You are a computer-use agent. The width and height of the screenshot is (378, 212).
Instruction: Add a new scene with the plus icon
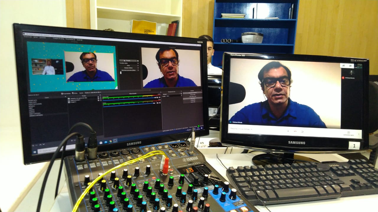(33, 145)
